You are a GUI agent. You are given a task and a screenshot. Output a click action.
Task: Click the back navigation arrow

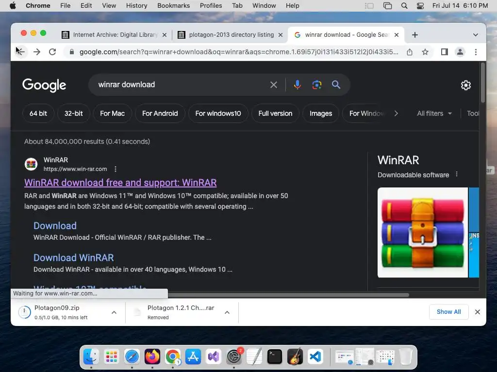tap(21, 52)
